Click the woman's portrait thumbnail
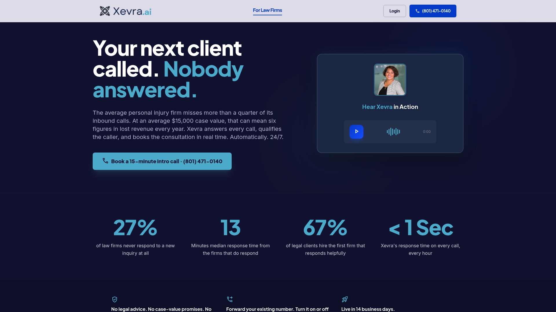Viewport: 556px width, 312px height. [390, 80]
